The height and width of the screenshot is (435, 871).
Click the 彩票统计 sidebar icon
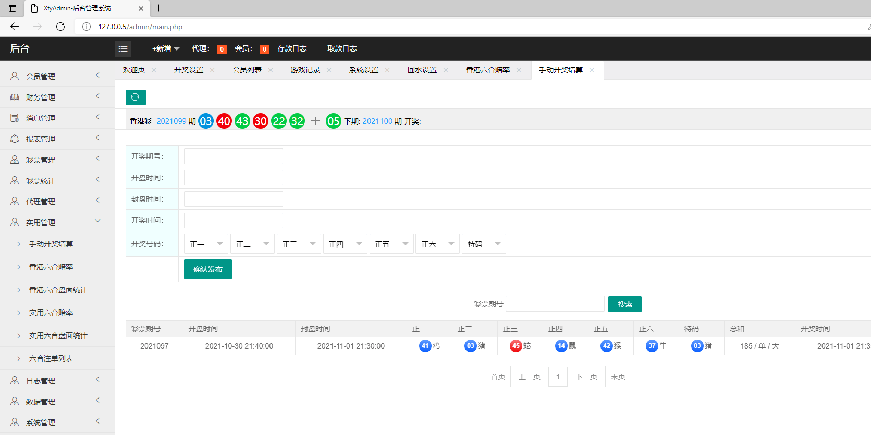15,180
